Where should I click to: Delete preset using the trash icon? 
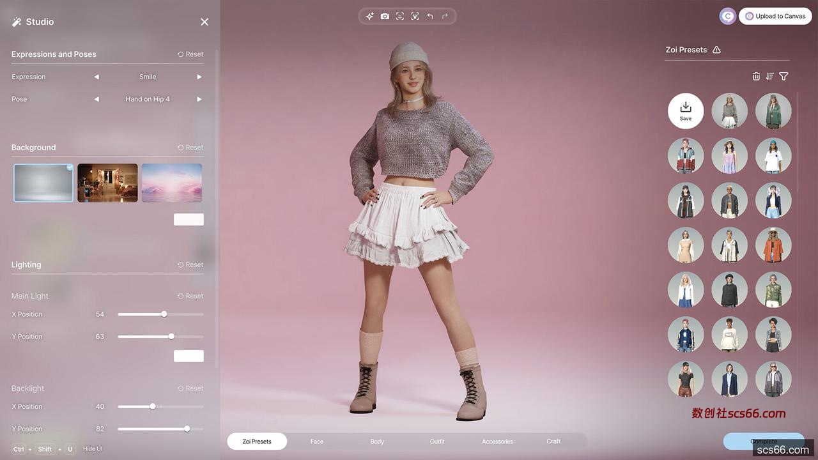pyautogui.click(x=756, y=76)
